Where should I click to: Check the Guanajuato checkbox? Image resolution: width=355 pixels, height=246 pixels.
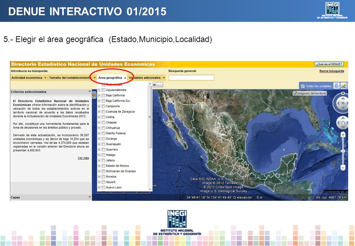click(x=103, y=144)
